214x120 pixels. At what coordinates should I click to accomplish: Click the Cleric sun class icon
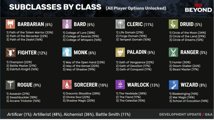pos(120,24)
